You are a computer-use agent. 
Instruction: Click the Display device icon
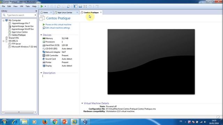click(x=44, y=66)
